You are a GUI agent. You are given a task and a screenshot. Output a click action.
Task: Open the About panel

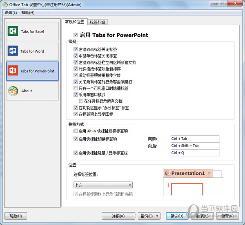(x=32, y=91)
